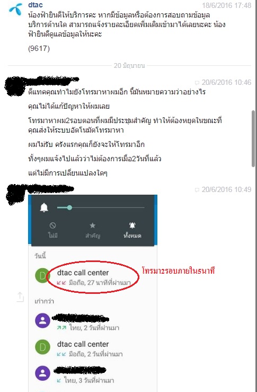The width and height of the screenshot is (257, 392).
Task: Click the dtac bird logo avatar
Action: [x=16, y=10]
